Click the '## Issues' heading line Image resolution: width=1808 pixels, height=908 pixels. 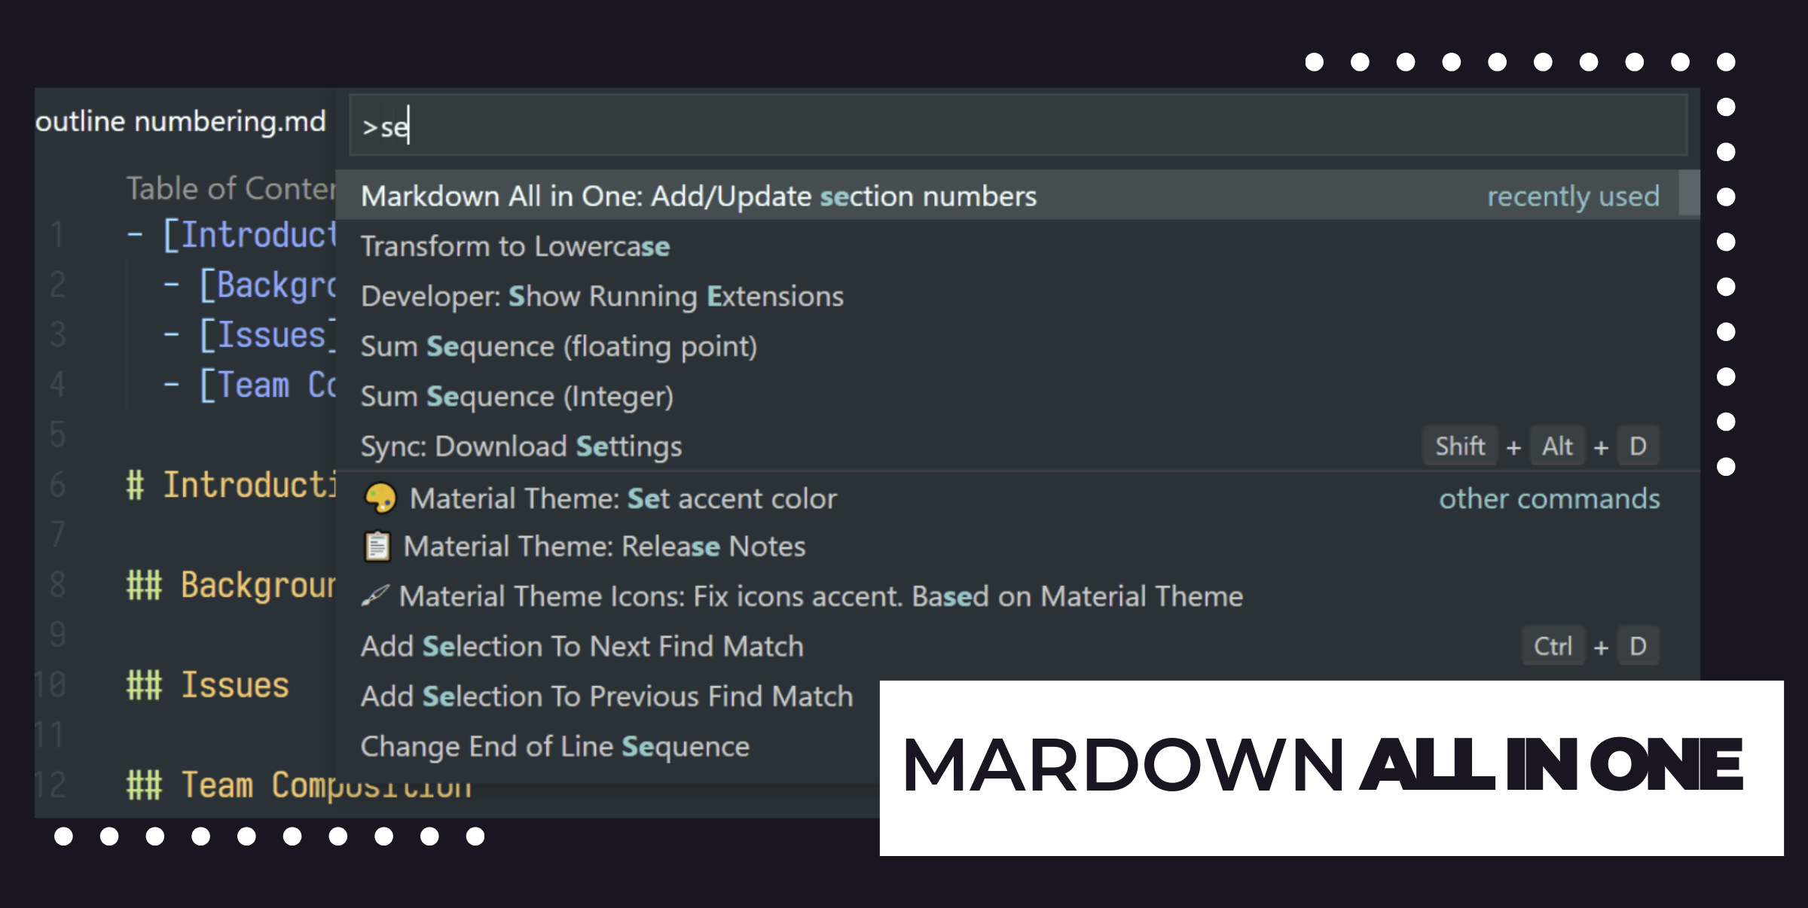click(x=208, y=685)
